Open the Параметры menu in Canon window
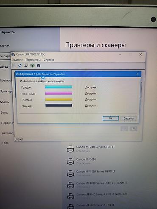 point(33,60)
